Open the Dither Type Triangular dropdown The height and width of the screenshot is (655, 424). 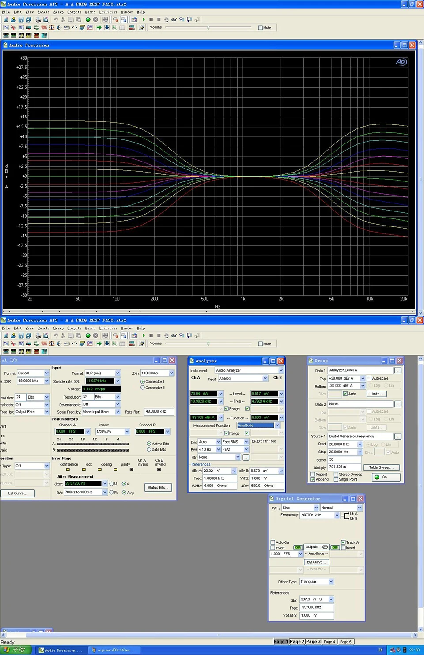pos(331,582)
